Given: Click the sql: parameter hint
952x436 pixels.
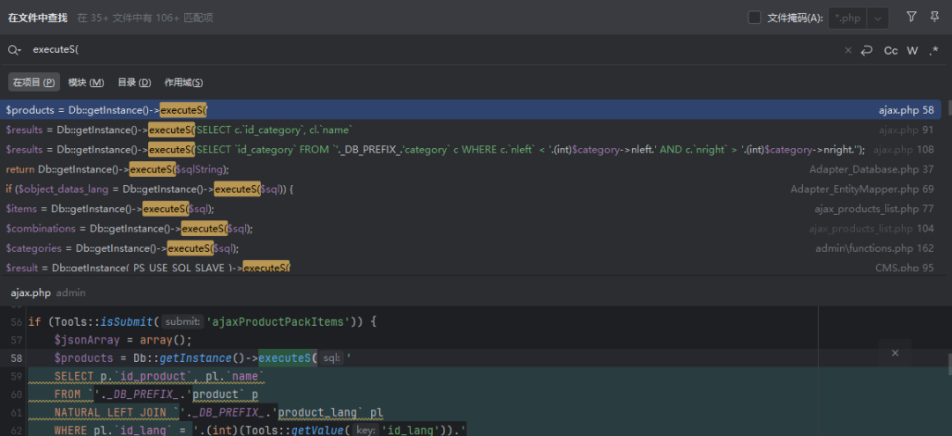Looking at the screenshot, I should click(x=331, y=358).
